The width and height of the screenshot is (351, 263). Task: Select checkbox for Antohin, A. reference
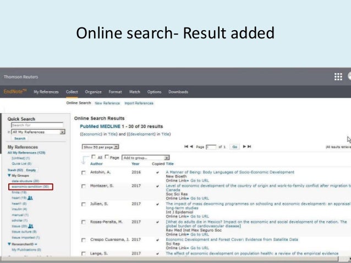point(84,173)
